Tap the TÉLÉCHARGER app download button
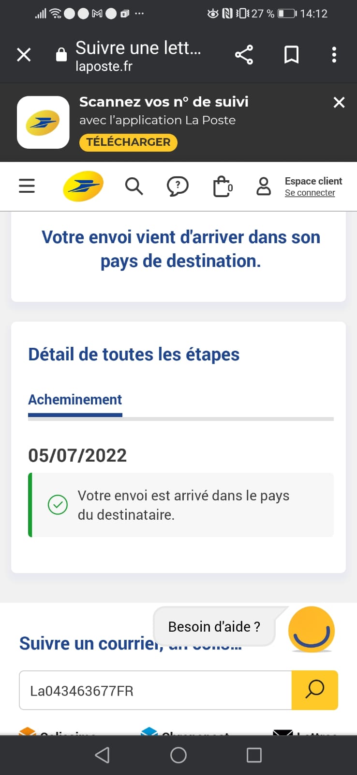 point(128,142)
